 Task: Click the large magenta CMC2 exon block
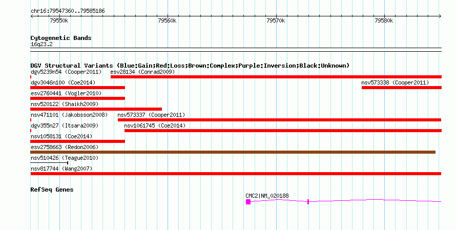tap(248, 202)
